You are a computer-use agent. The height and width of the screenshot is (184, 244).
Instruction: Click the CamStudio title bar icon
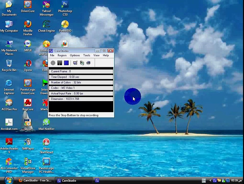pos(51,51)
